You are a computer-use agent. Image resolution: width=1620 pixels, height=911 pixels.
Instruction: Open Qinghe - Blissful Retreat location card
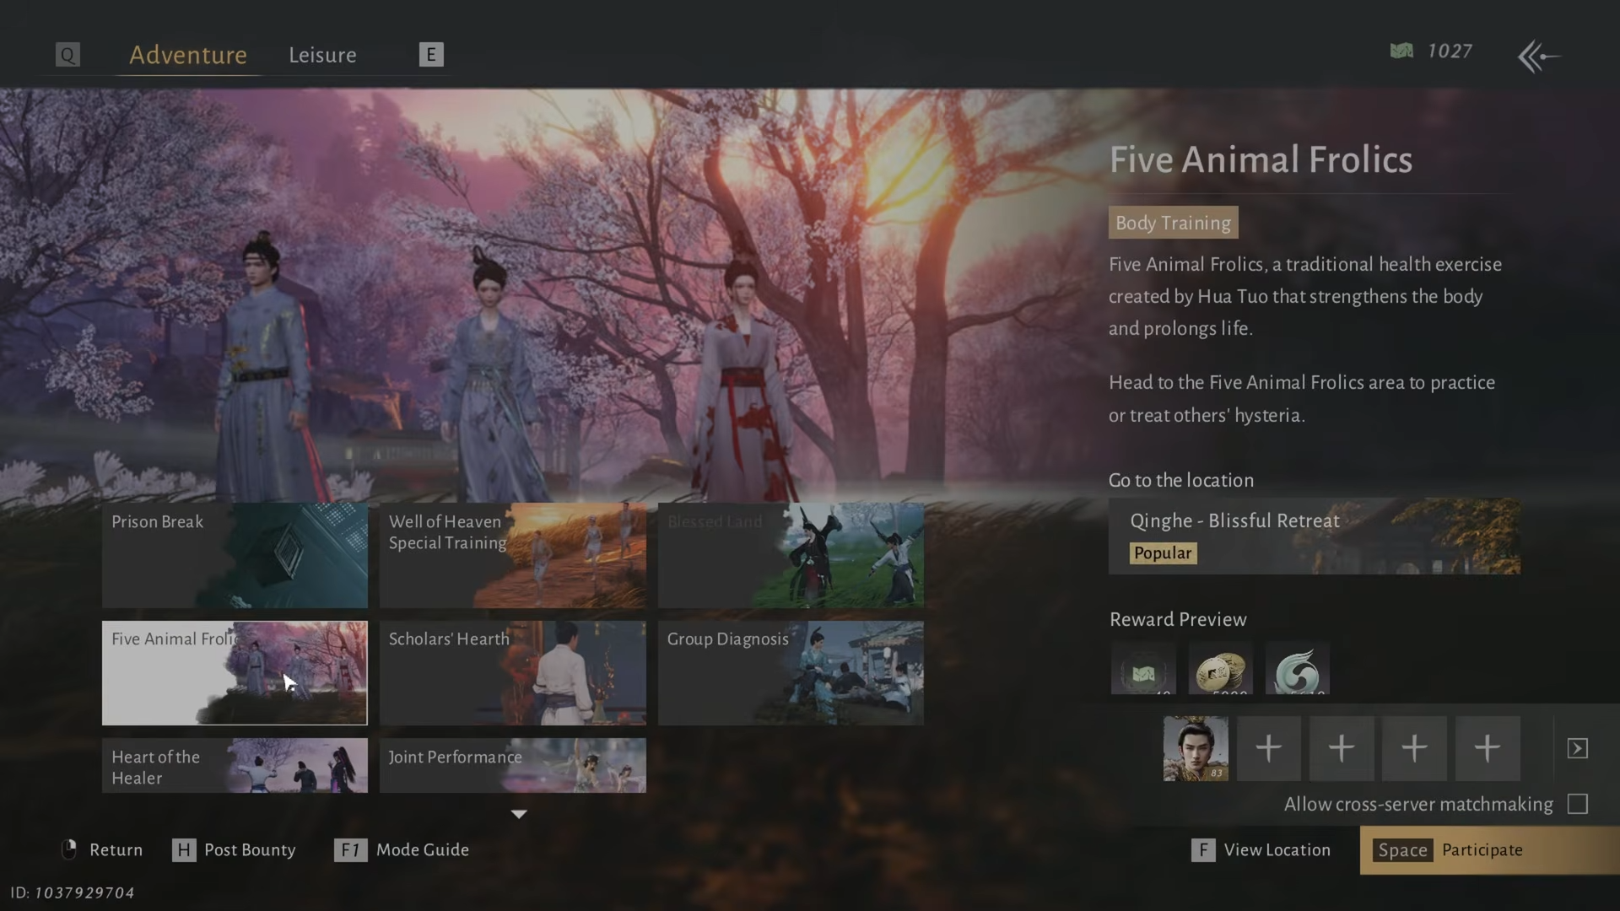tap(1314, 536)
